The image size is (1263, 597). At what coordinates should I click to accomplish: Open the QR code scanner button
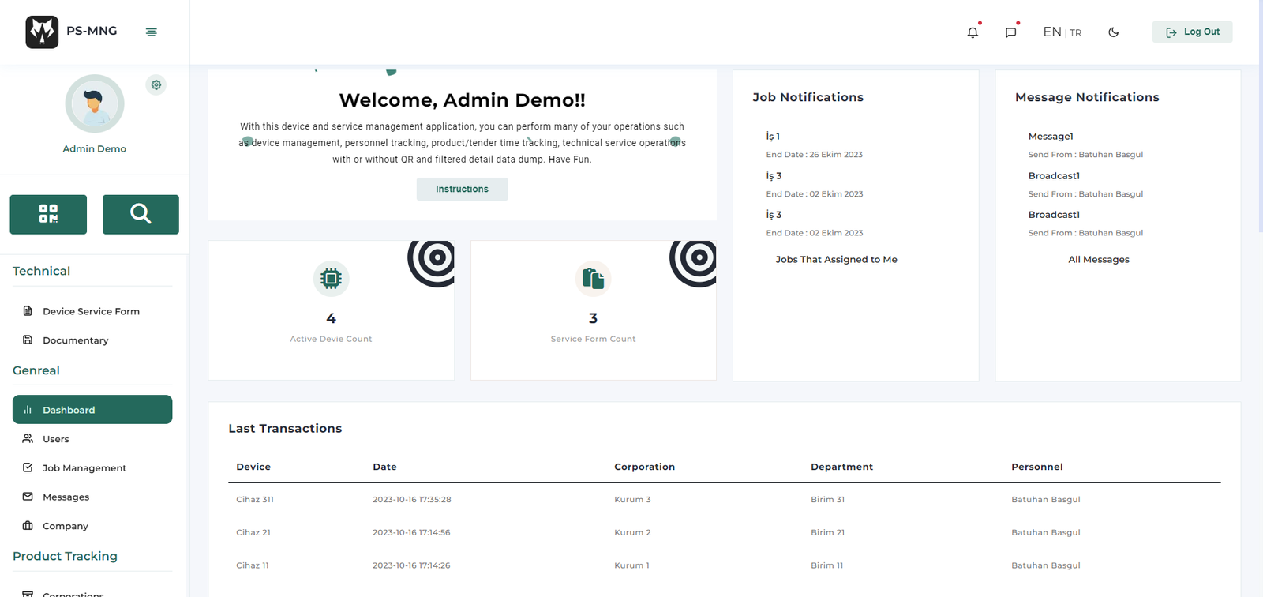coord(48,214)
